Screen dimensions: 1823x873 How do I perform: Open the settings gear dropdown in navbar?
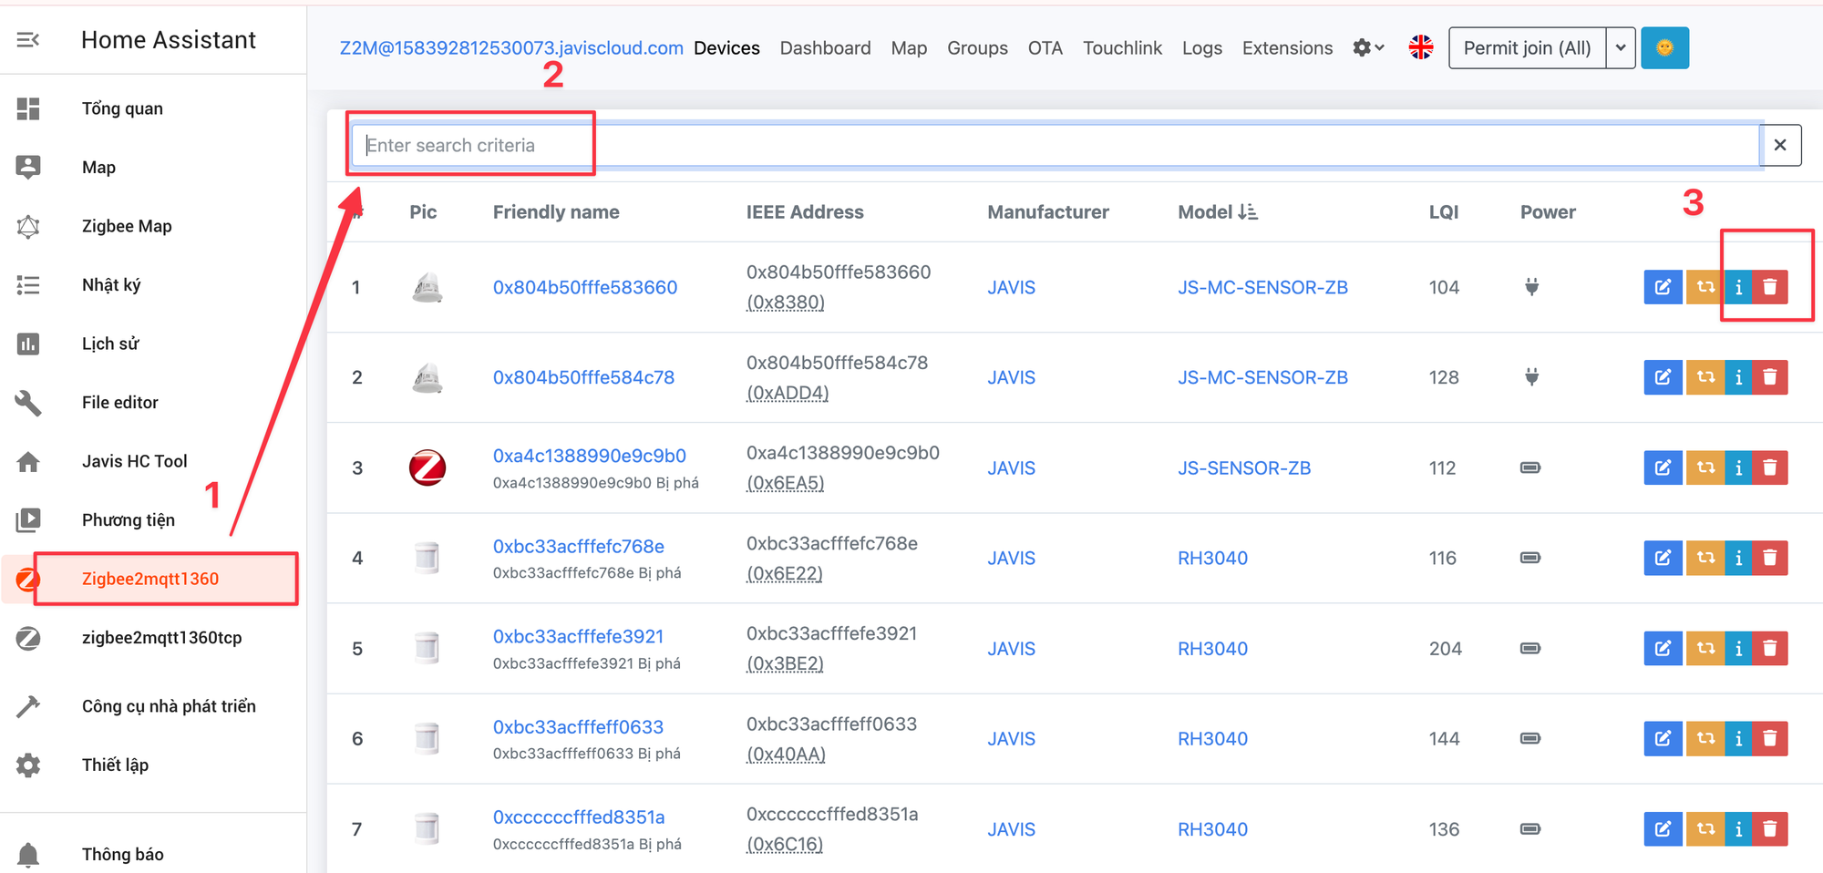tap(1367, 47)
